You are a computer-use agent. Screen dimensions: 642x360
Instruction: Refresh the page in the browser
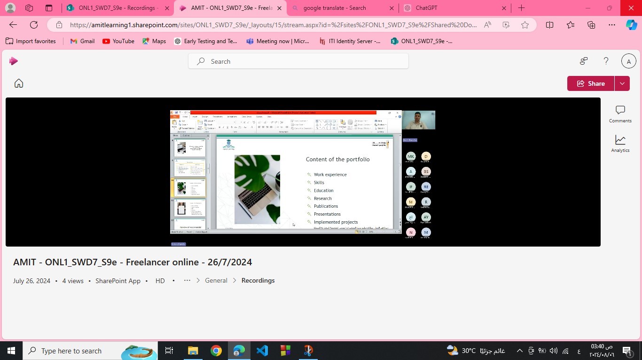tap(34, 25)
